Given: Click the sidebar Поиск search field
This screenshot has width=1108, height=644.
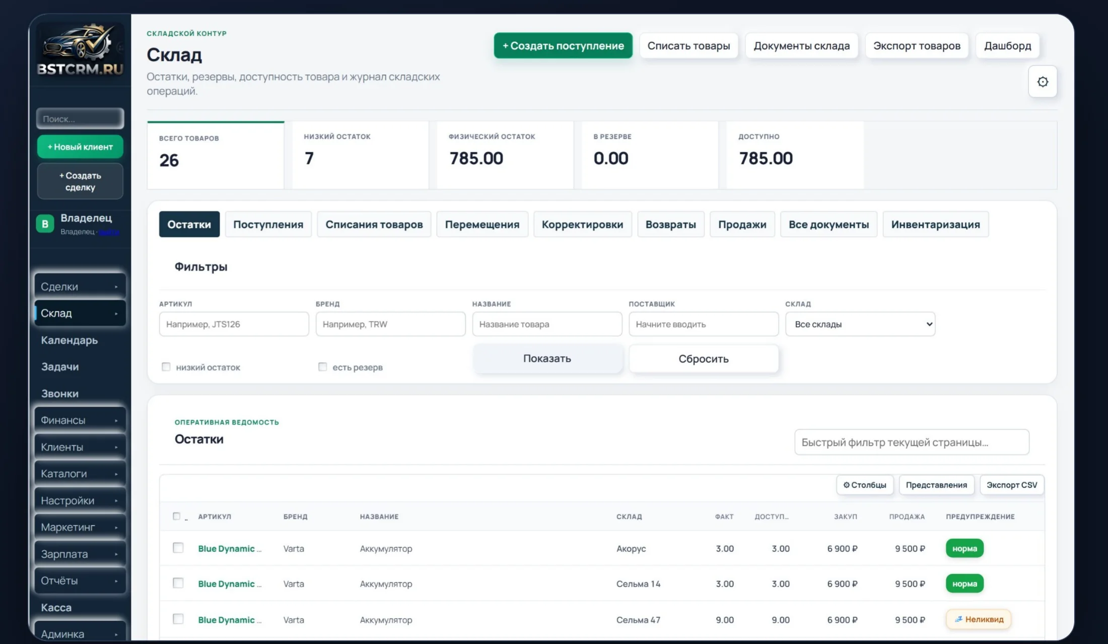Looking at the screenshot, I should coord(80,119).
